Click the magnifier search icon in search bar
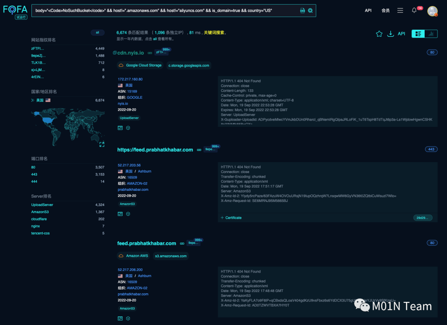 click(310, 10)
